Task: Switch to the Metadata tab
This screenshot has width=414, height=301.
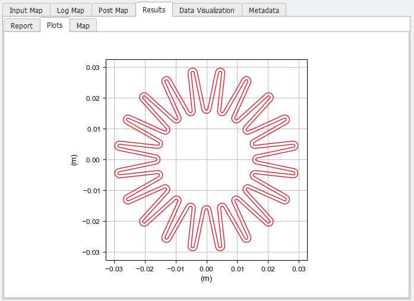Action: pos(264,10)
